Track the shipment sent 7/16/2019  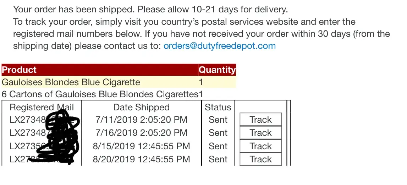260,133
